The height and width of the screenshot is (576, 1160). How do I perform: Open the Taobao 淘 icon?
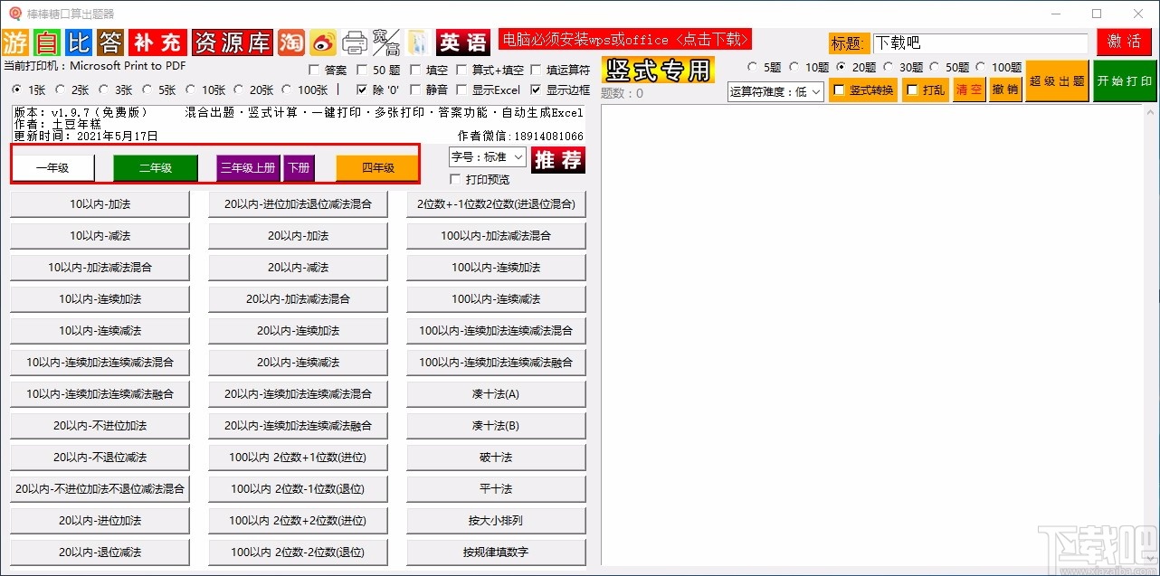pyautogui.click(x=290, y=41)
